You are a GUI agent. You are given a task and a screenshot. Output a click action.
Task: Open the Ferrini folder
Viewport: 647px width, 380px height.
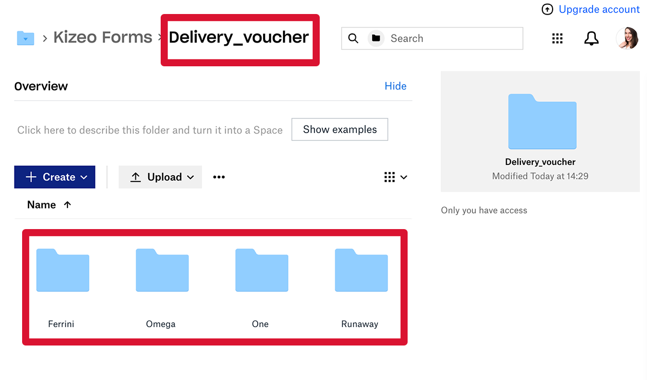62,271
